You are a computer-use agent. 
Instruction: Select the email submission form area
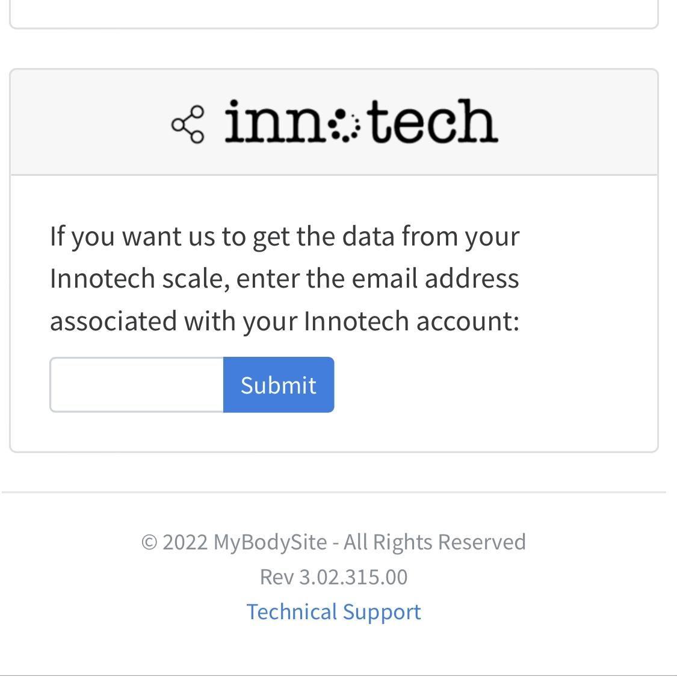pos(191,385)
